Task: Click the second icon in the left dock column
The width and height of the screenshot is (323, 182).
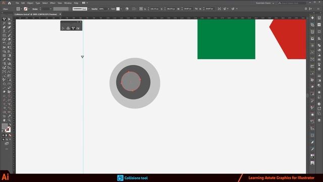Action: pyautogui.click(x=312, y=25)
